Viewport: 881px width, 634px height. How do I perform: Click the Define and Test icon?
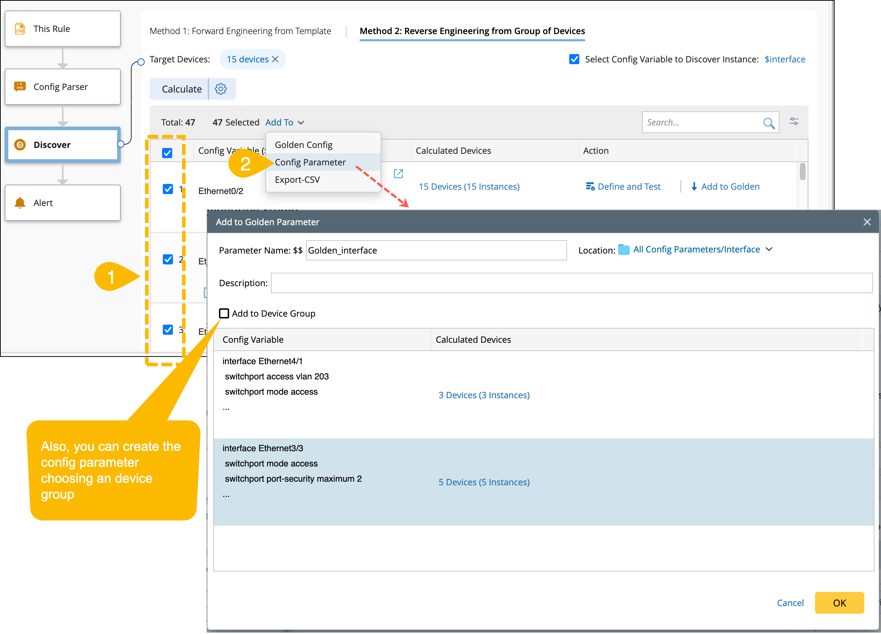(590, 186)
